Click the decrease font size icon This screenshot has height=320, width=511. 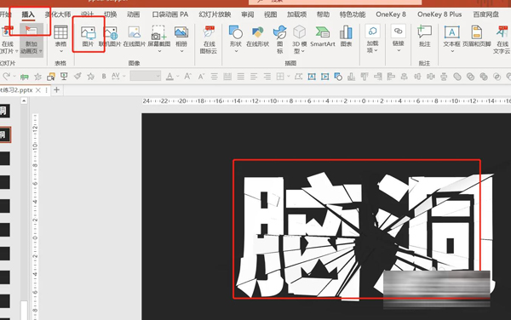tap(201, 77)
